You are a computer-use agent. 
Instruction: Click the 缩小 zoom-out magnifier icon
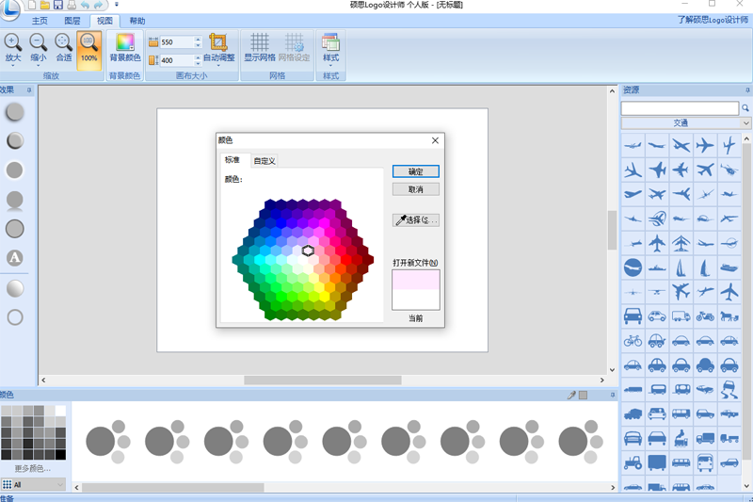(x=38, y=42)
